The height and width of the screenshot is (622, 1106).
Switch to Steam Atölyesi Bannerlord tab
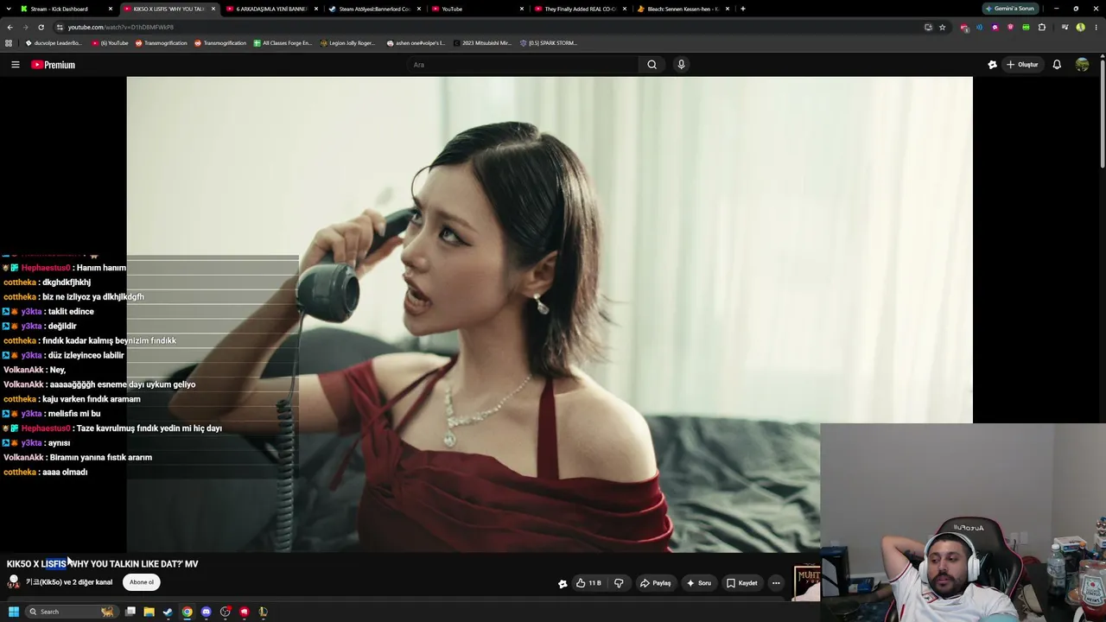[x=374, y=9]
